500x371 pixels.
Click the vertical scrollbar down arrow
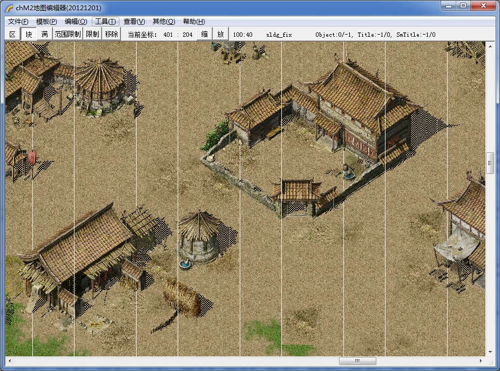(x=490, y=352)
